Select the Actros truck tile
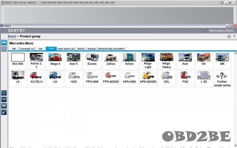This screenshot has width=237, height=148. [130, 61]
